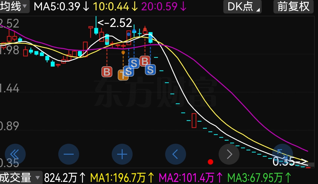Click the 0.35 low price annotation
318x184 pixels.
click(x=290, y=162)
